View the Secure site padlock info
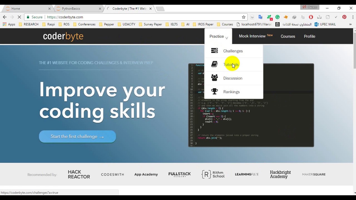356x200 pixels. [x=35, y=17]
